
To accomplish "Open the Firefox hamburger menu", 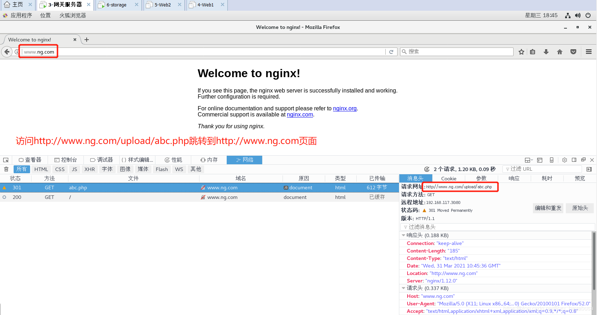I will pyautogui.click(x=589, y=52).
